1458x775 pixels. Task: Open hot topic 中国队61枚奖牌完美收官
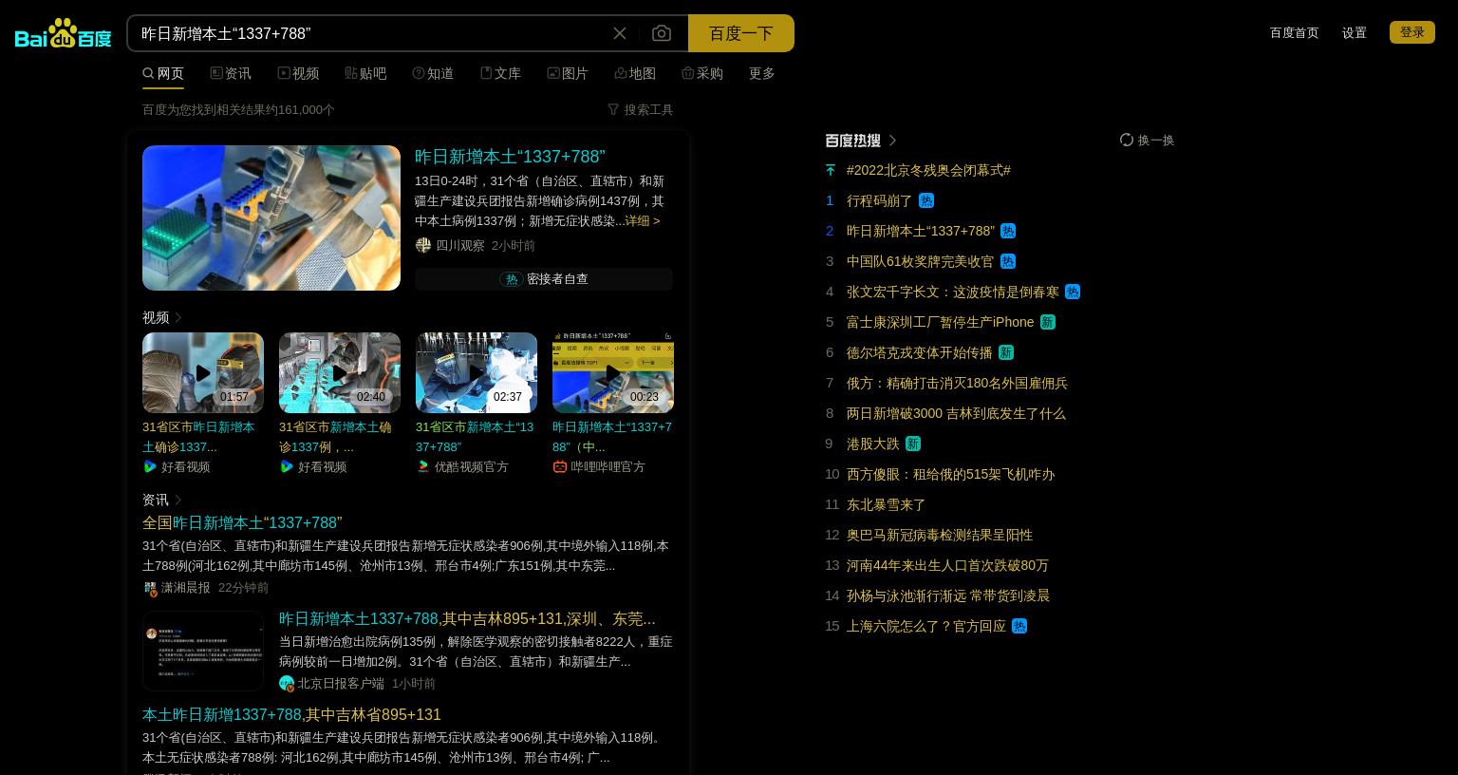click(x=920, y=261)
